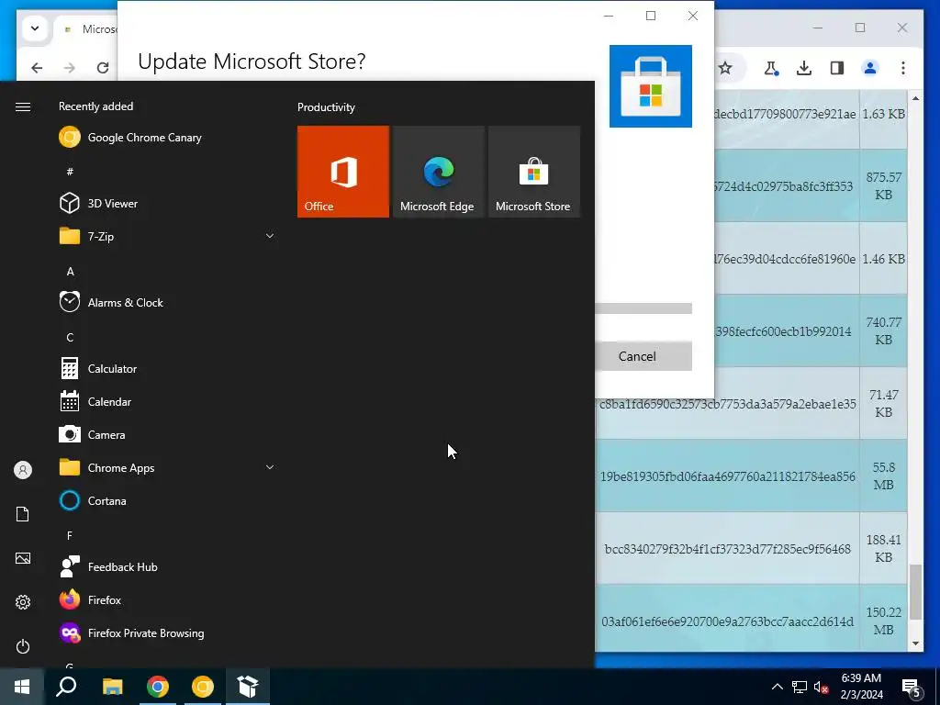Click the network status tray icon

click(800, 687)
